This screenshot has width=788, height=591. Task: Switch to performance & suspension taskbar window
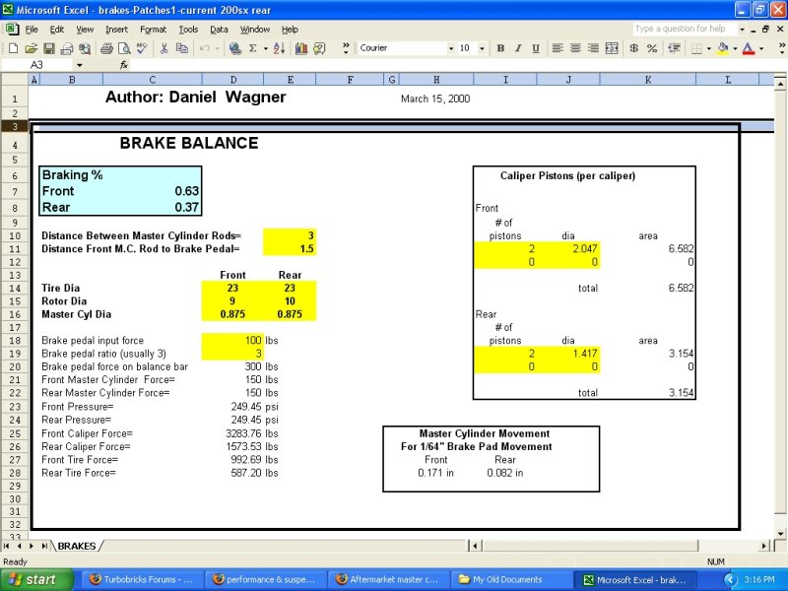pos(265,579)
